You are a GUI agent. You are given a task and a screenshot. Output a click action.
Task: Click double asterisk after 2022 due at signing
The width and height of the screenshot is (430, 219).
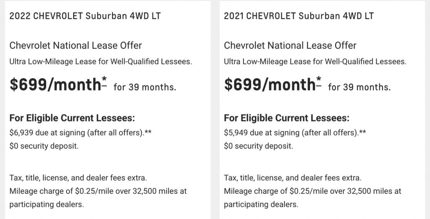coord(148,132)
